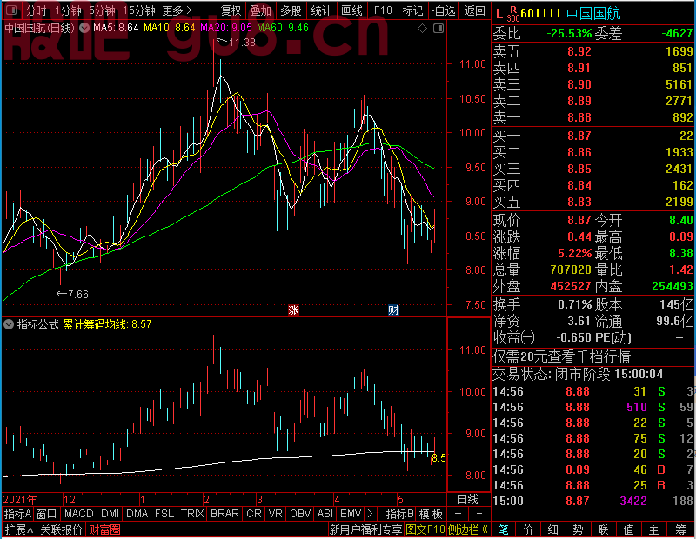Click the square window icon before 分时
Viewport: 696px width, 539px height.
11,10
